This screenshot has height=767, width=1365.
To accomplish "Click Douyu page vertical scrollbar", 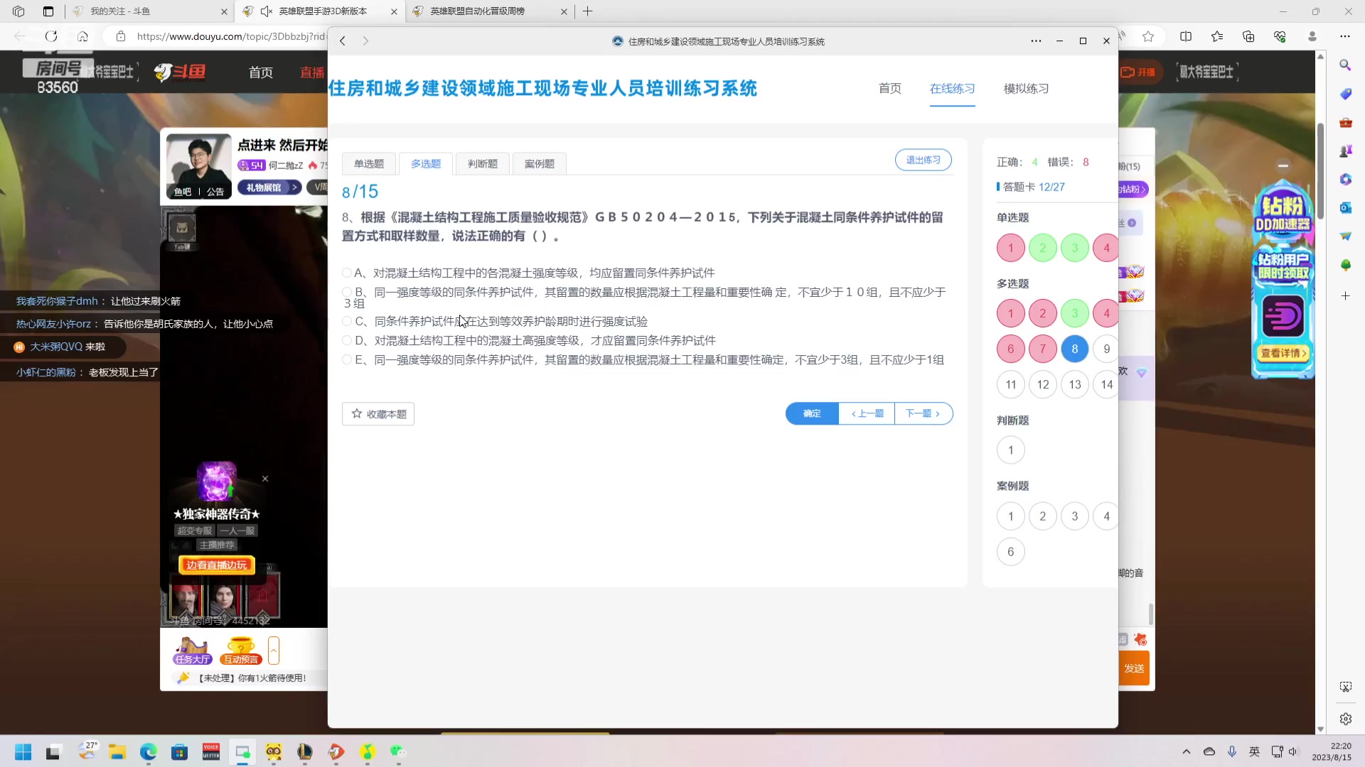I will click(1320, 170).
